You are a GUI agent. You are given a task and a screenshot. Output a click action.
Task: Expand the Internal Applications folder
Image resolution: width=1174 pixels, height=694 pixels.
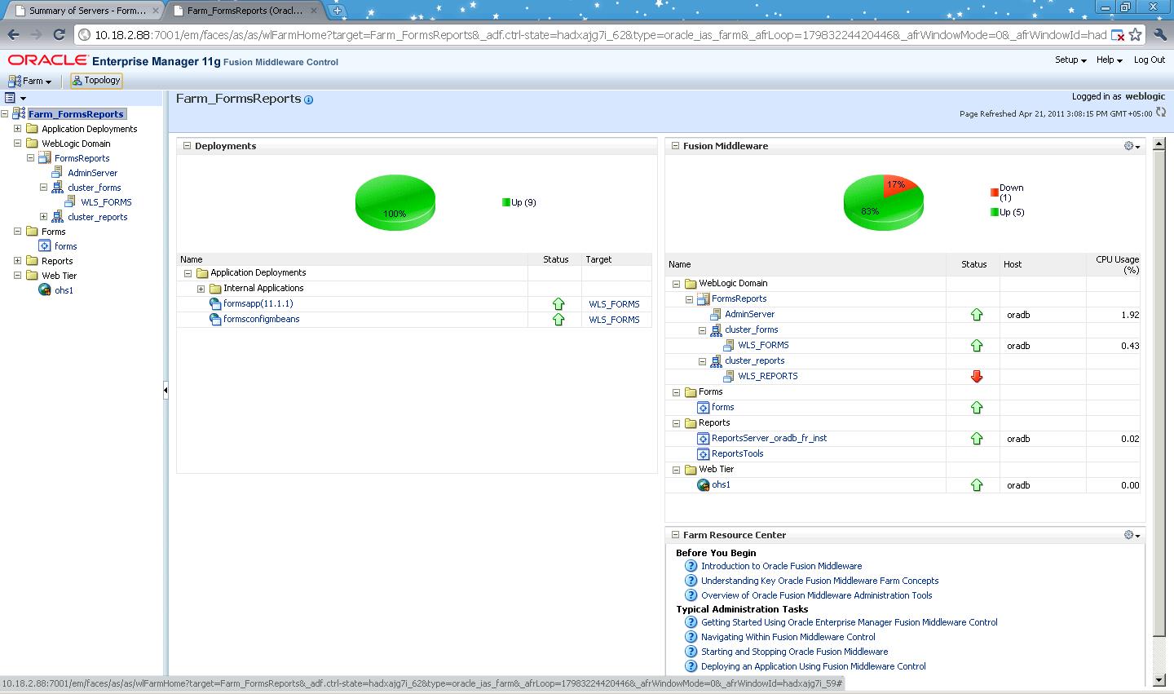[x=201, y=289]
